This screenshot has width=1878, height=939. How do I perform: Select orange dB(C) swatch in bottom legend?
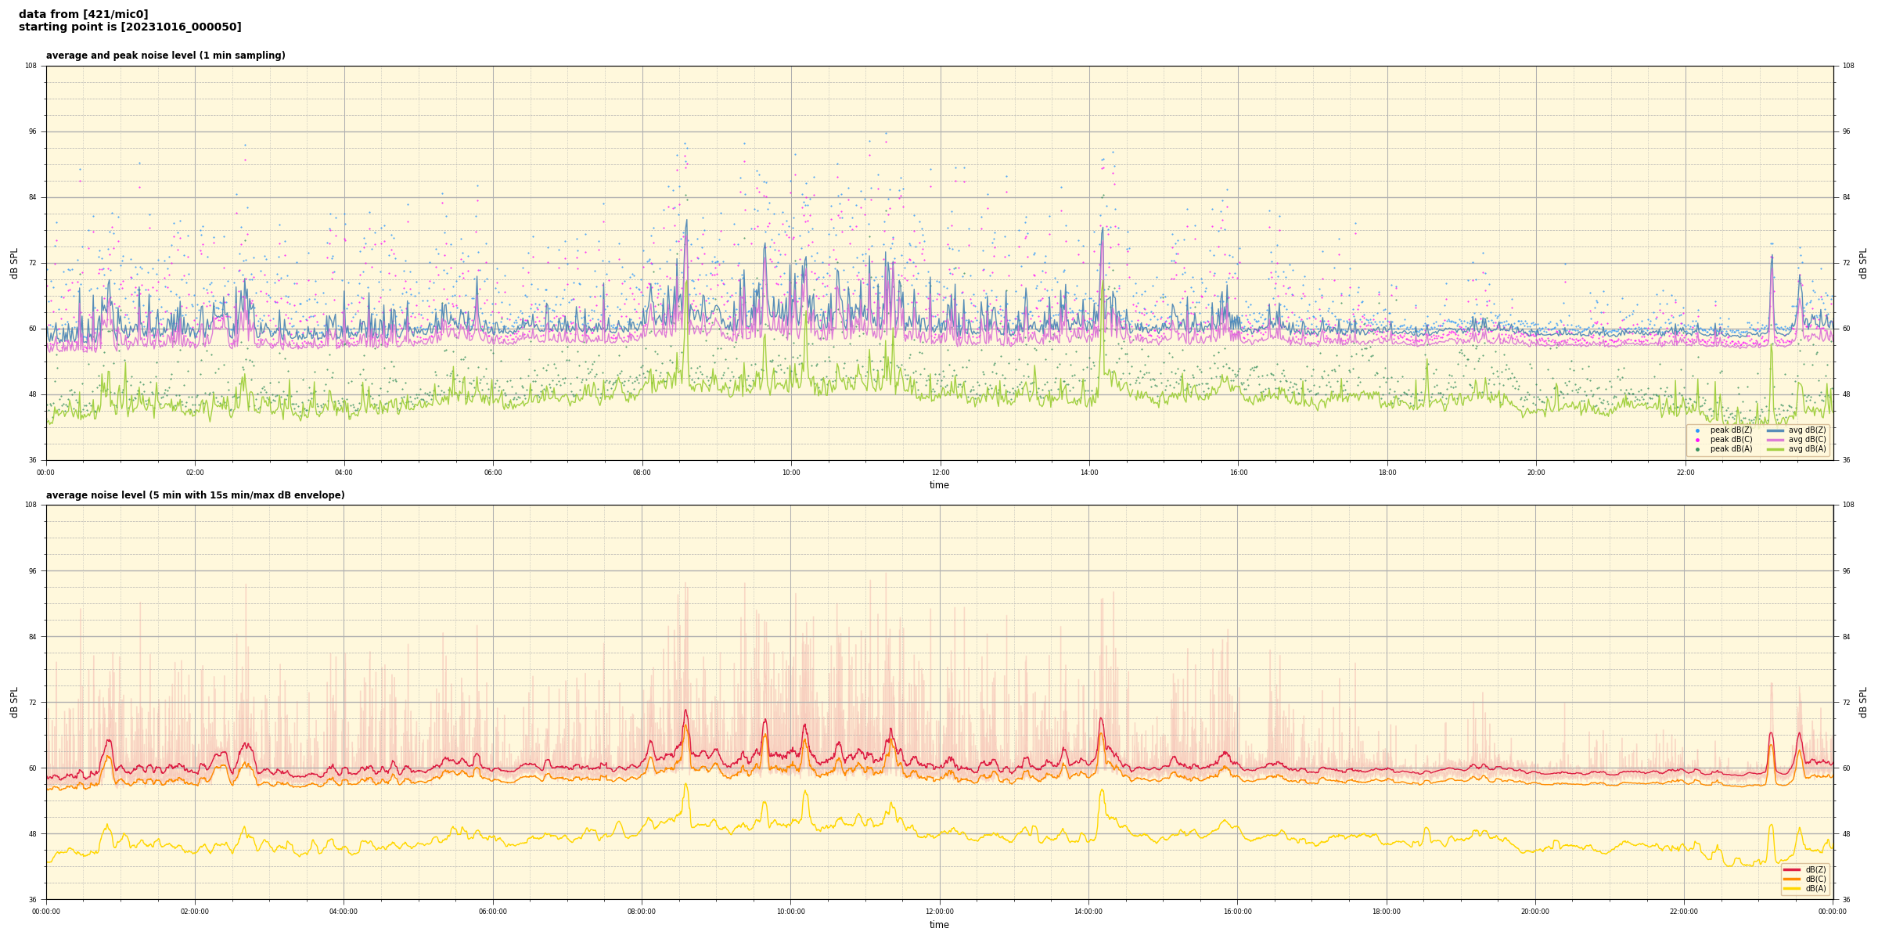coord(1791,879)
